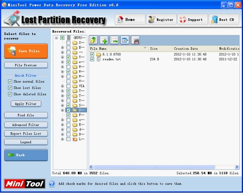Expand the uppercase D… folder node
243x193 pixels.
[62, 134]
